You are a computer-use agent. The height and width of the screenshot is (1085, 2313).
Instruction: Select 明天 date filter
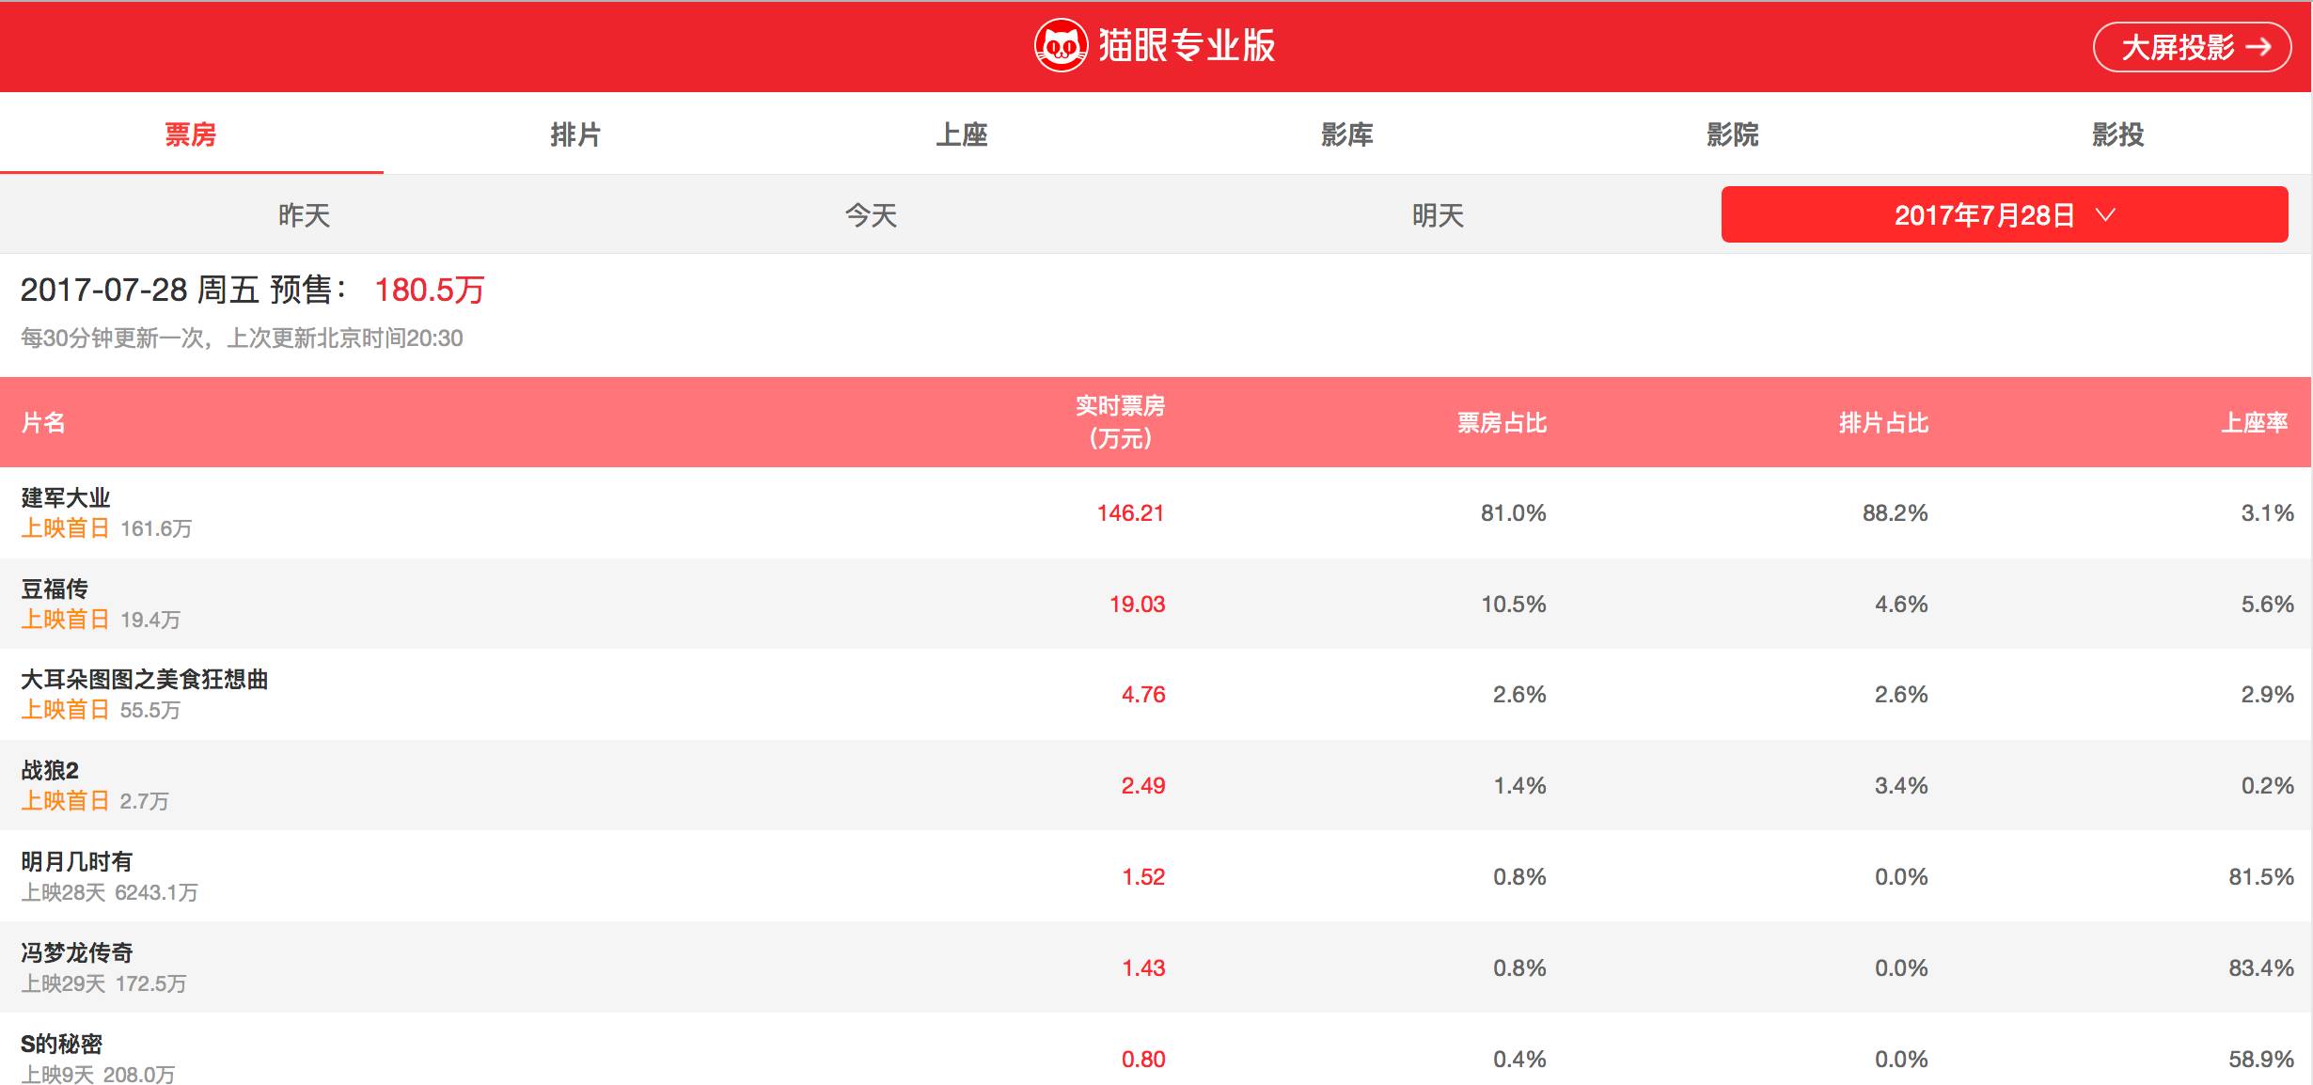tap(1438, 215)
